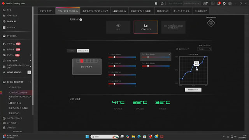249x140 pixels.
Task: Select OMEN AI in the sidebar
Action: (11, 21)
